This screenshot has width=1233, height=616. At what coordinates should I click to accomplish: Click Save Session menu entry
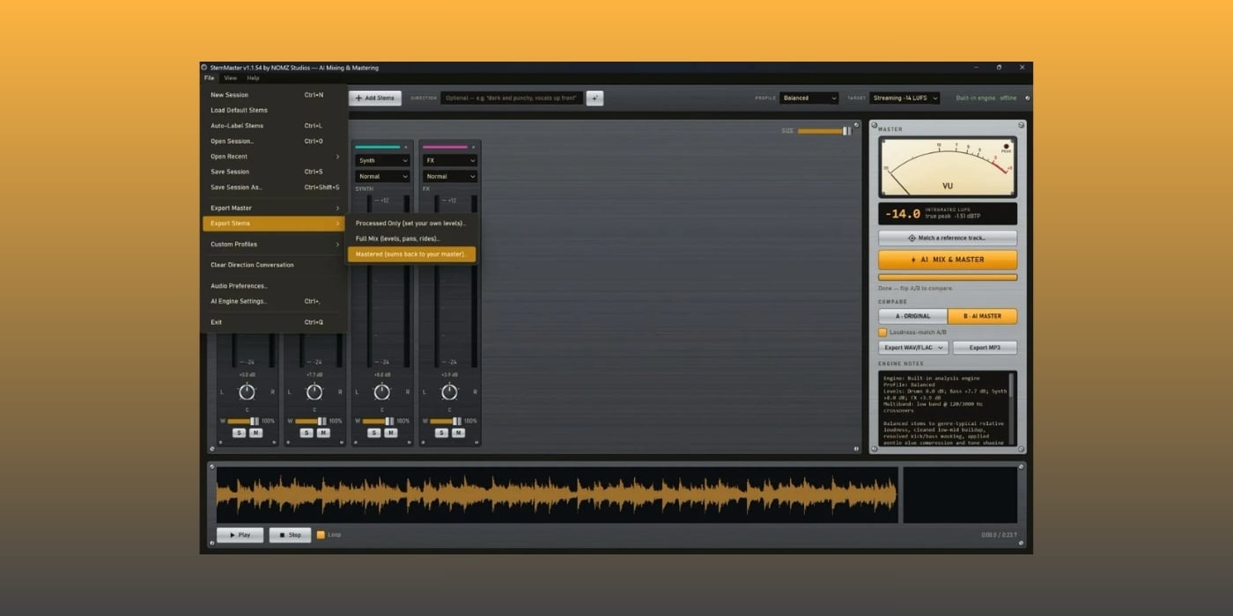click(x=275, y=172)
